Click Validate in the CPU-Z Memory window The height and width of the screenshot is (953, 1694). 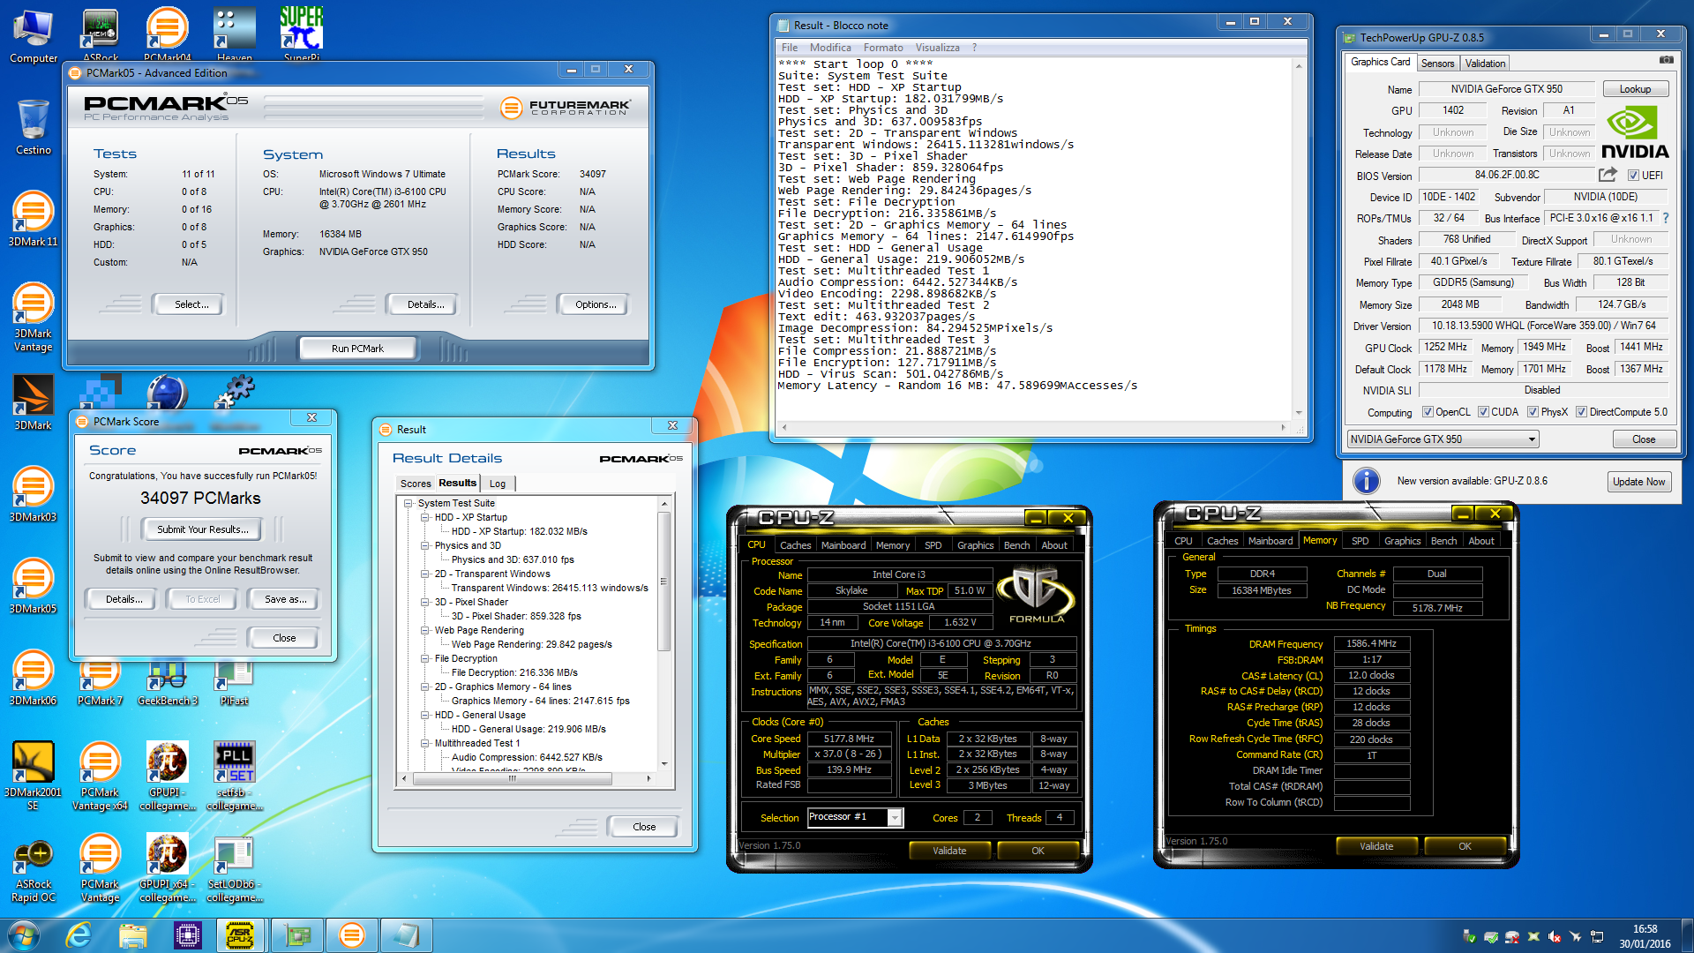1376,846
